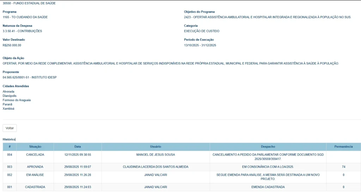The height and width of the screenshot is (193, 361).
Task: Click the Situação column header
Action: pos(35,147)
